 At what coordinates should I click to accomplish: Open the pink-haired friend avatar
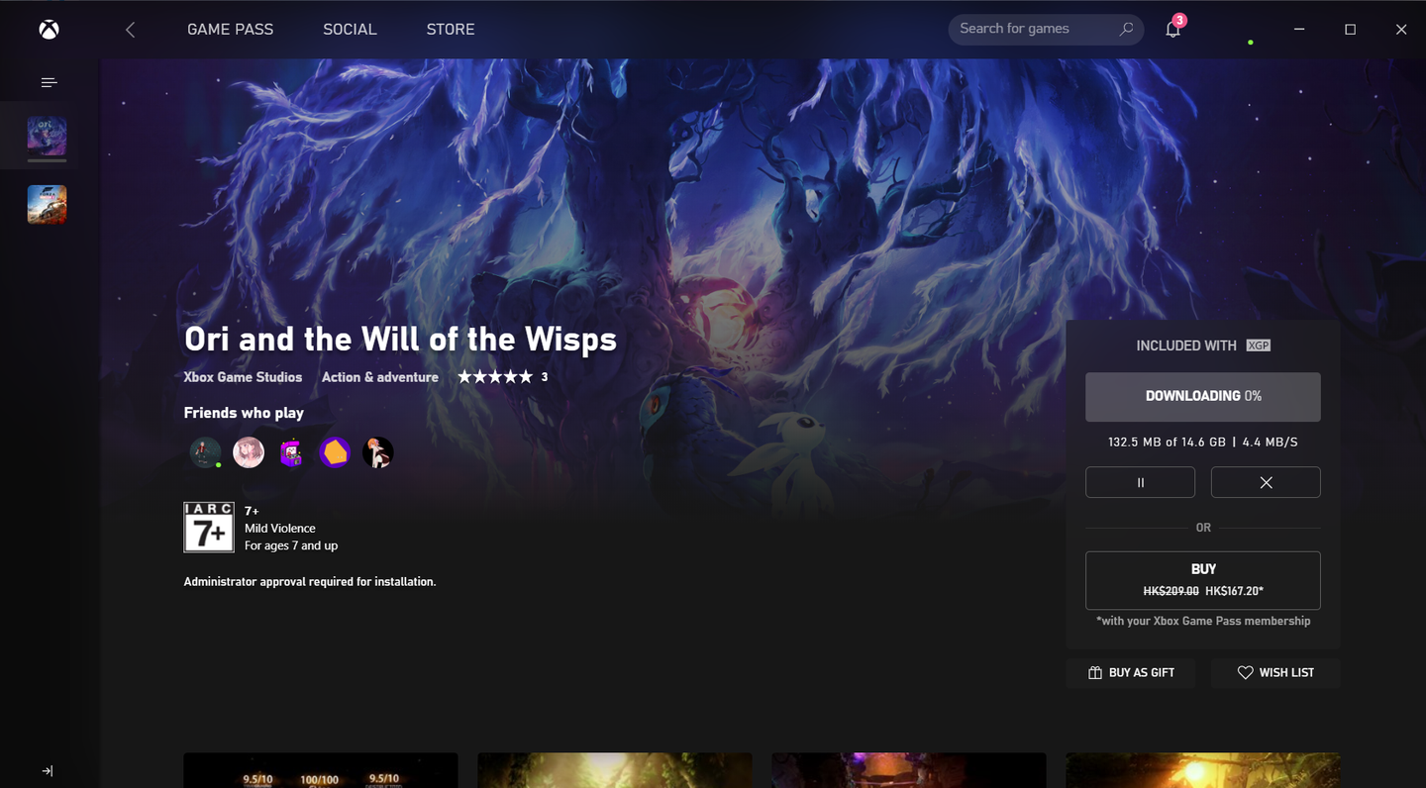[x=249, y=452]
